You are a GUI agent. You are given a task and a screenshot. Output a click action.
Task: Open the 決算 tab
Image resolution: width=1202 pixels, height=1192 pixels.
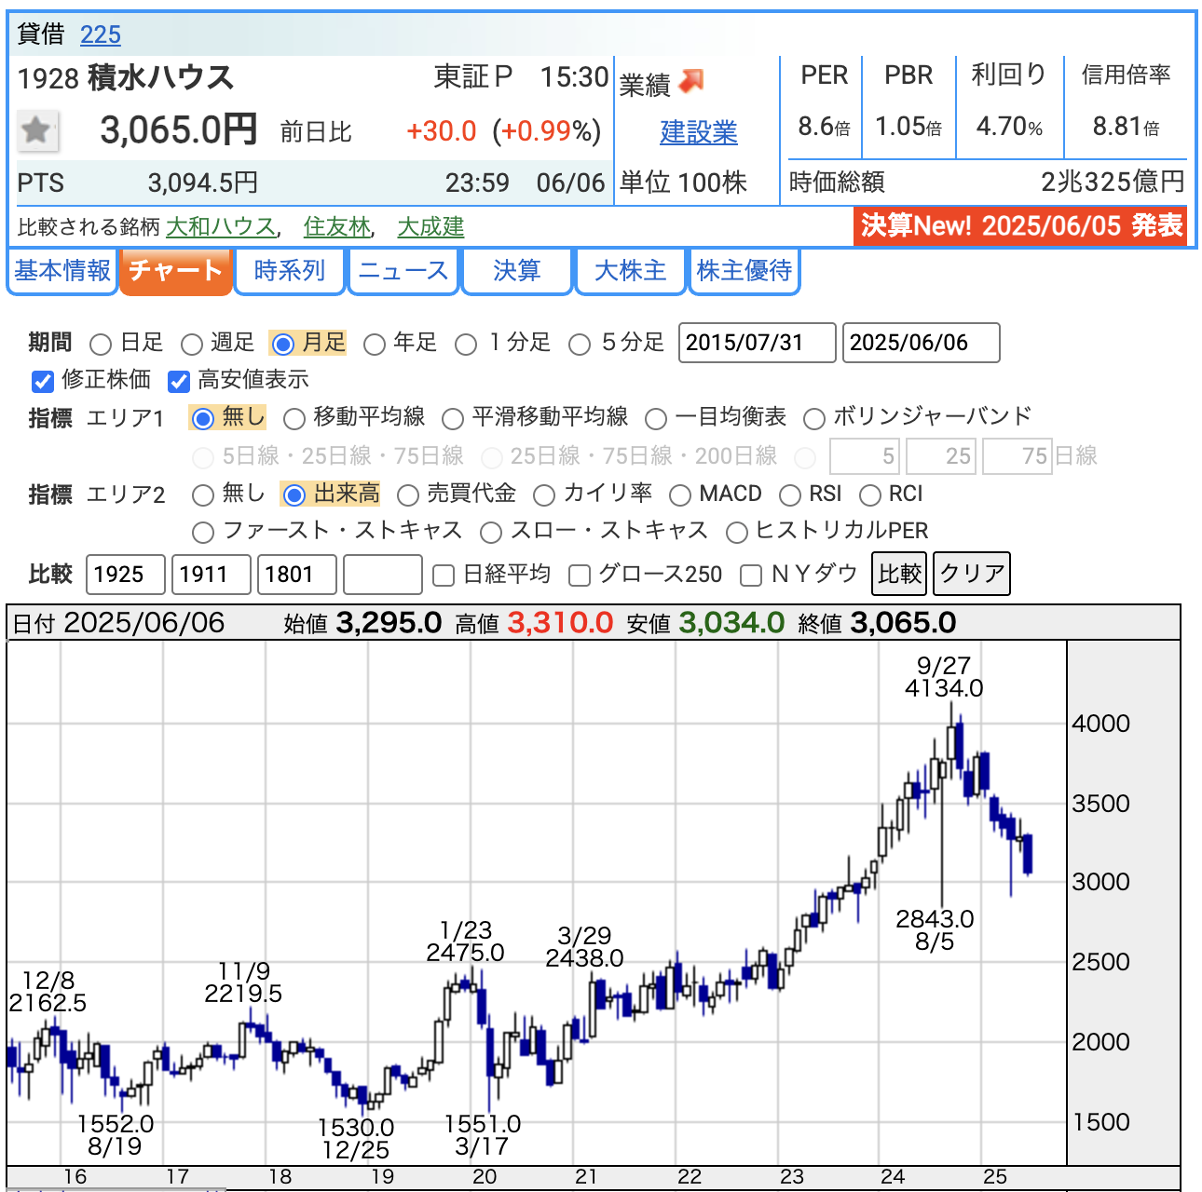[x=517, y=271]
